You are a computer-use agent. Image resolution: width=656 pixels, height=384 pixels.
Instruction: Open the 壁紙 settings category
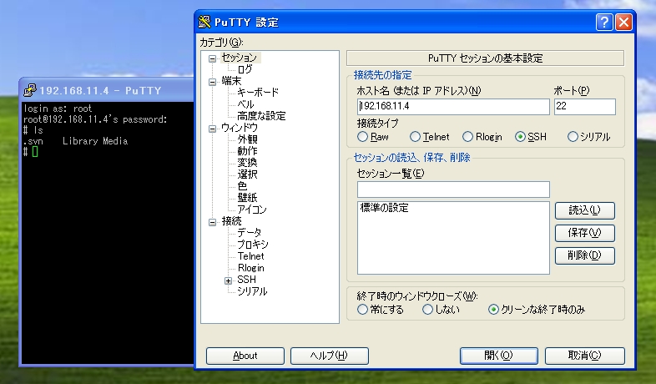click(247, 198)
